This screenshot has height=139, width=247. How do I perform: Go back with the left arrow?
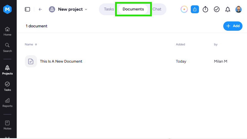40,9
